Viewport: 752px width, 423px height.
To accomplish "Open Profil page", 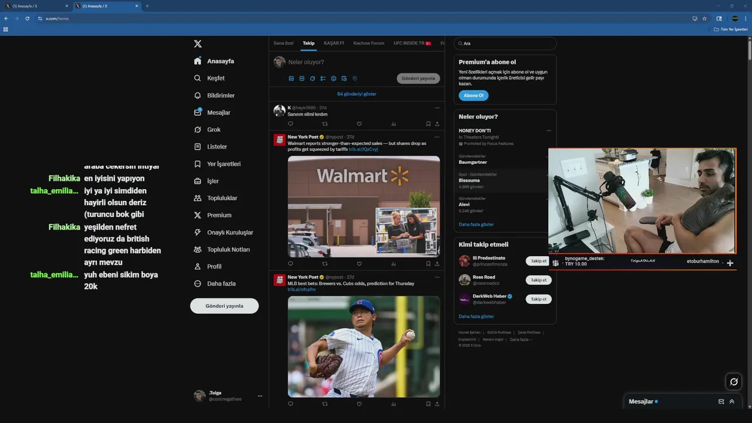I will pos(207,266).
